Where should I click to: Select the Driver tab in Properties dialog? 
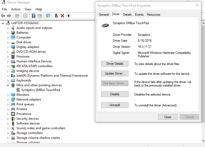(116, 14)
